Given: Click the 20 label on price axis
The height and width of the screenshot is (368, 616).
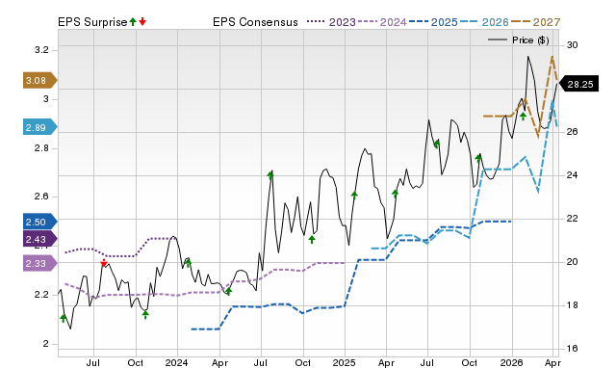Looking at the screenshot, I should (572, 261).
